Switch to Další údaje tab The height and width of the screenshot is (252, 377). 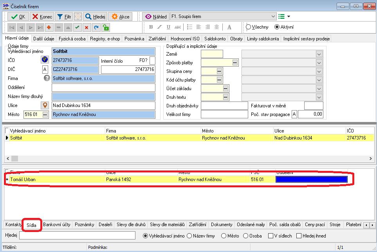pyautogui.click(x=43, y=39)
